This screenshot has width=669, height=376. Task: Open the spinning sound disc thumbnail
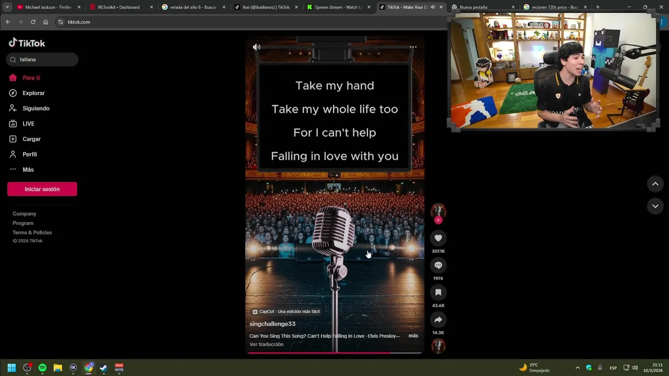click(438, 346)
